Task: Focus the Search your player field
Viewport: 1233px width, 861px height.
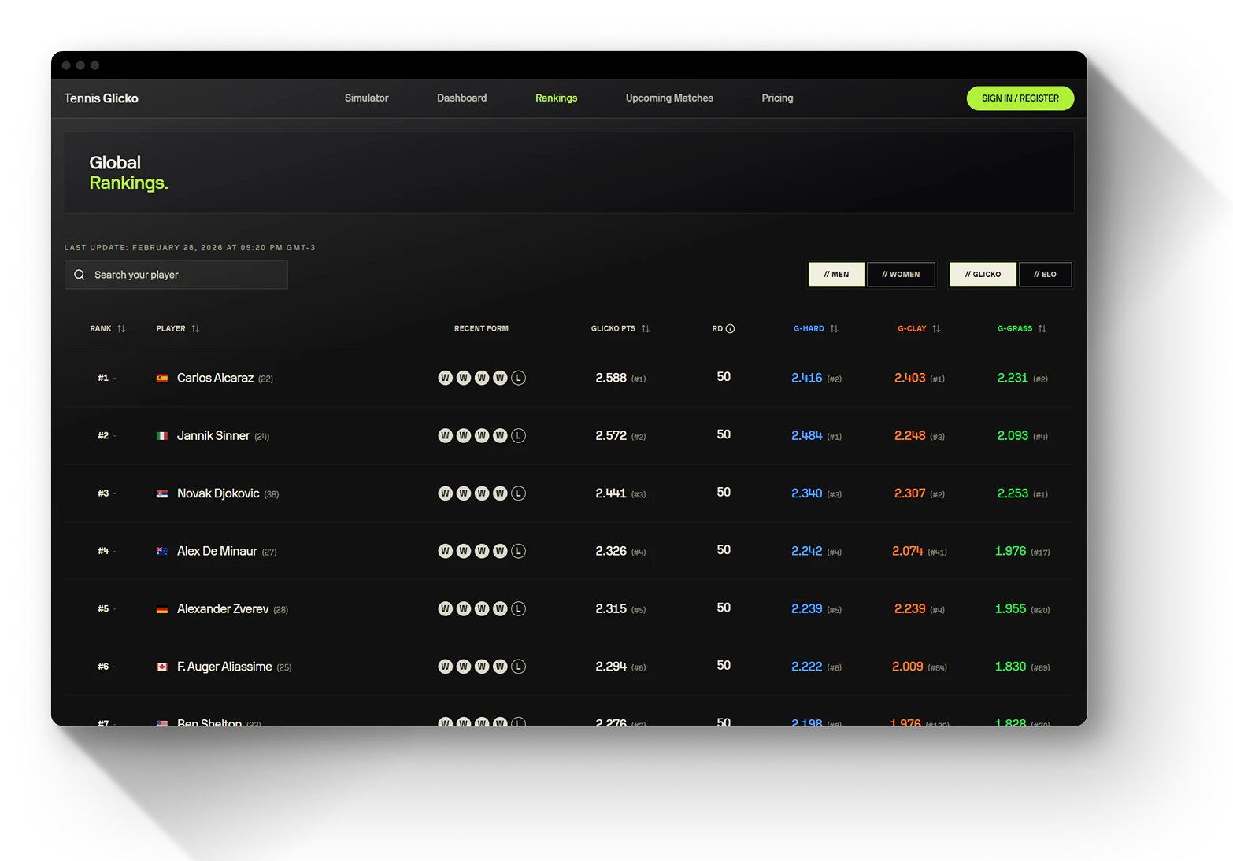Action: pyautogui.click(x=176, y=275)
